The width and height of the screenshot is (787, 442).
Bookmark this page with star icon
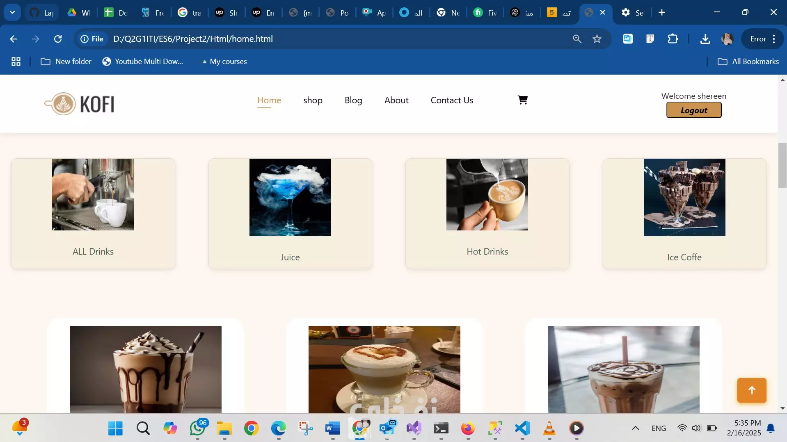point(597,39)
